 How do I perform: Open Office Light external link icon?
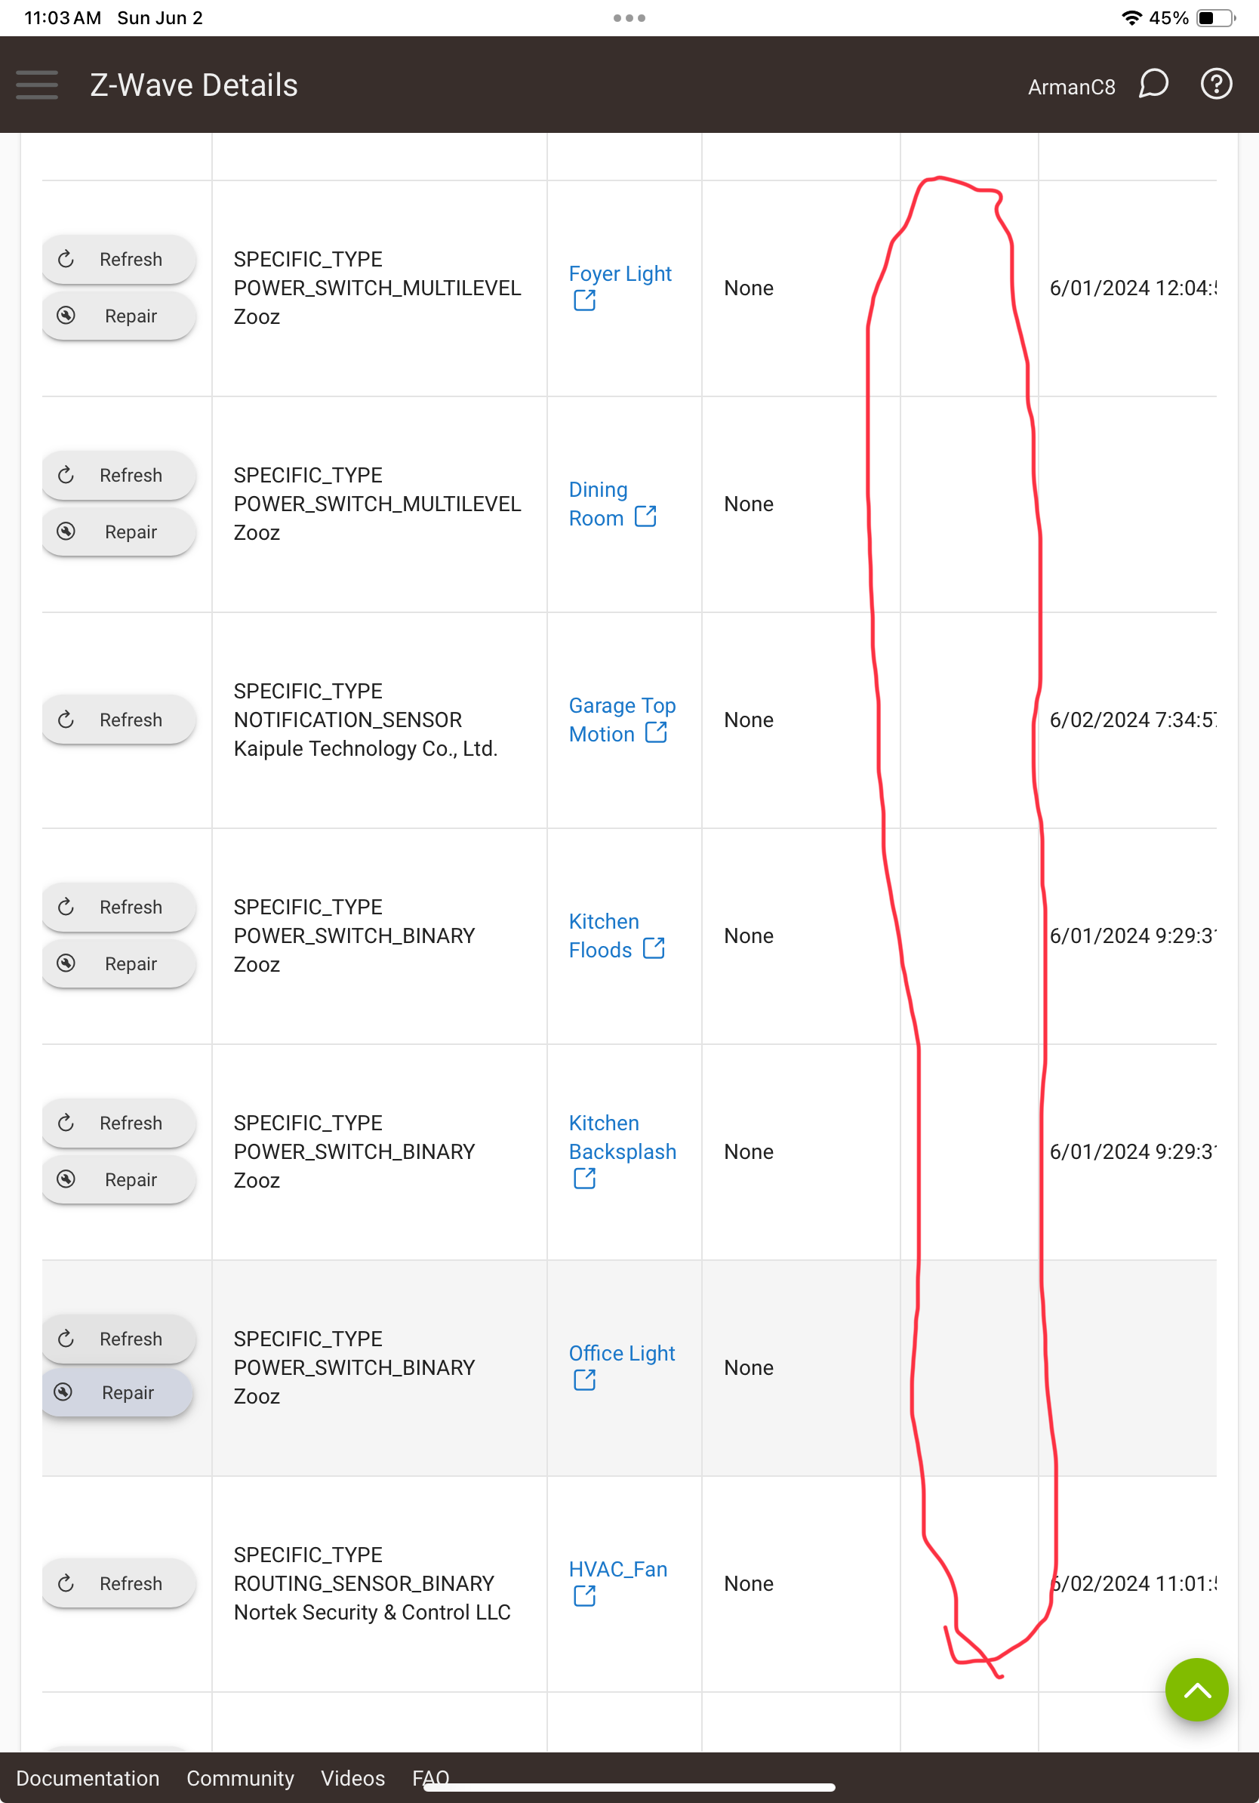(x=584, y=1380)
